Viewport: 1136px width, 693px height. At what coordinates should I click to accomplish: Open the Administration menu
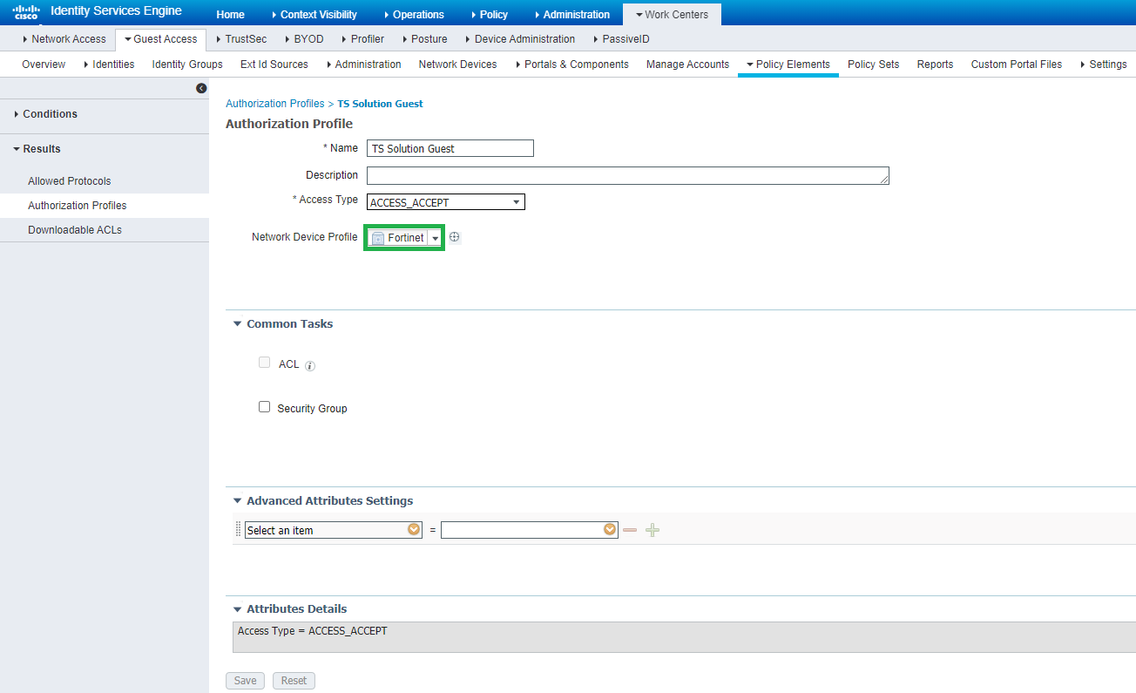pos(571,15)
